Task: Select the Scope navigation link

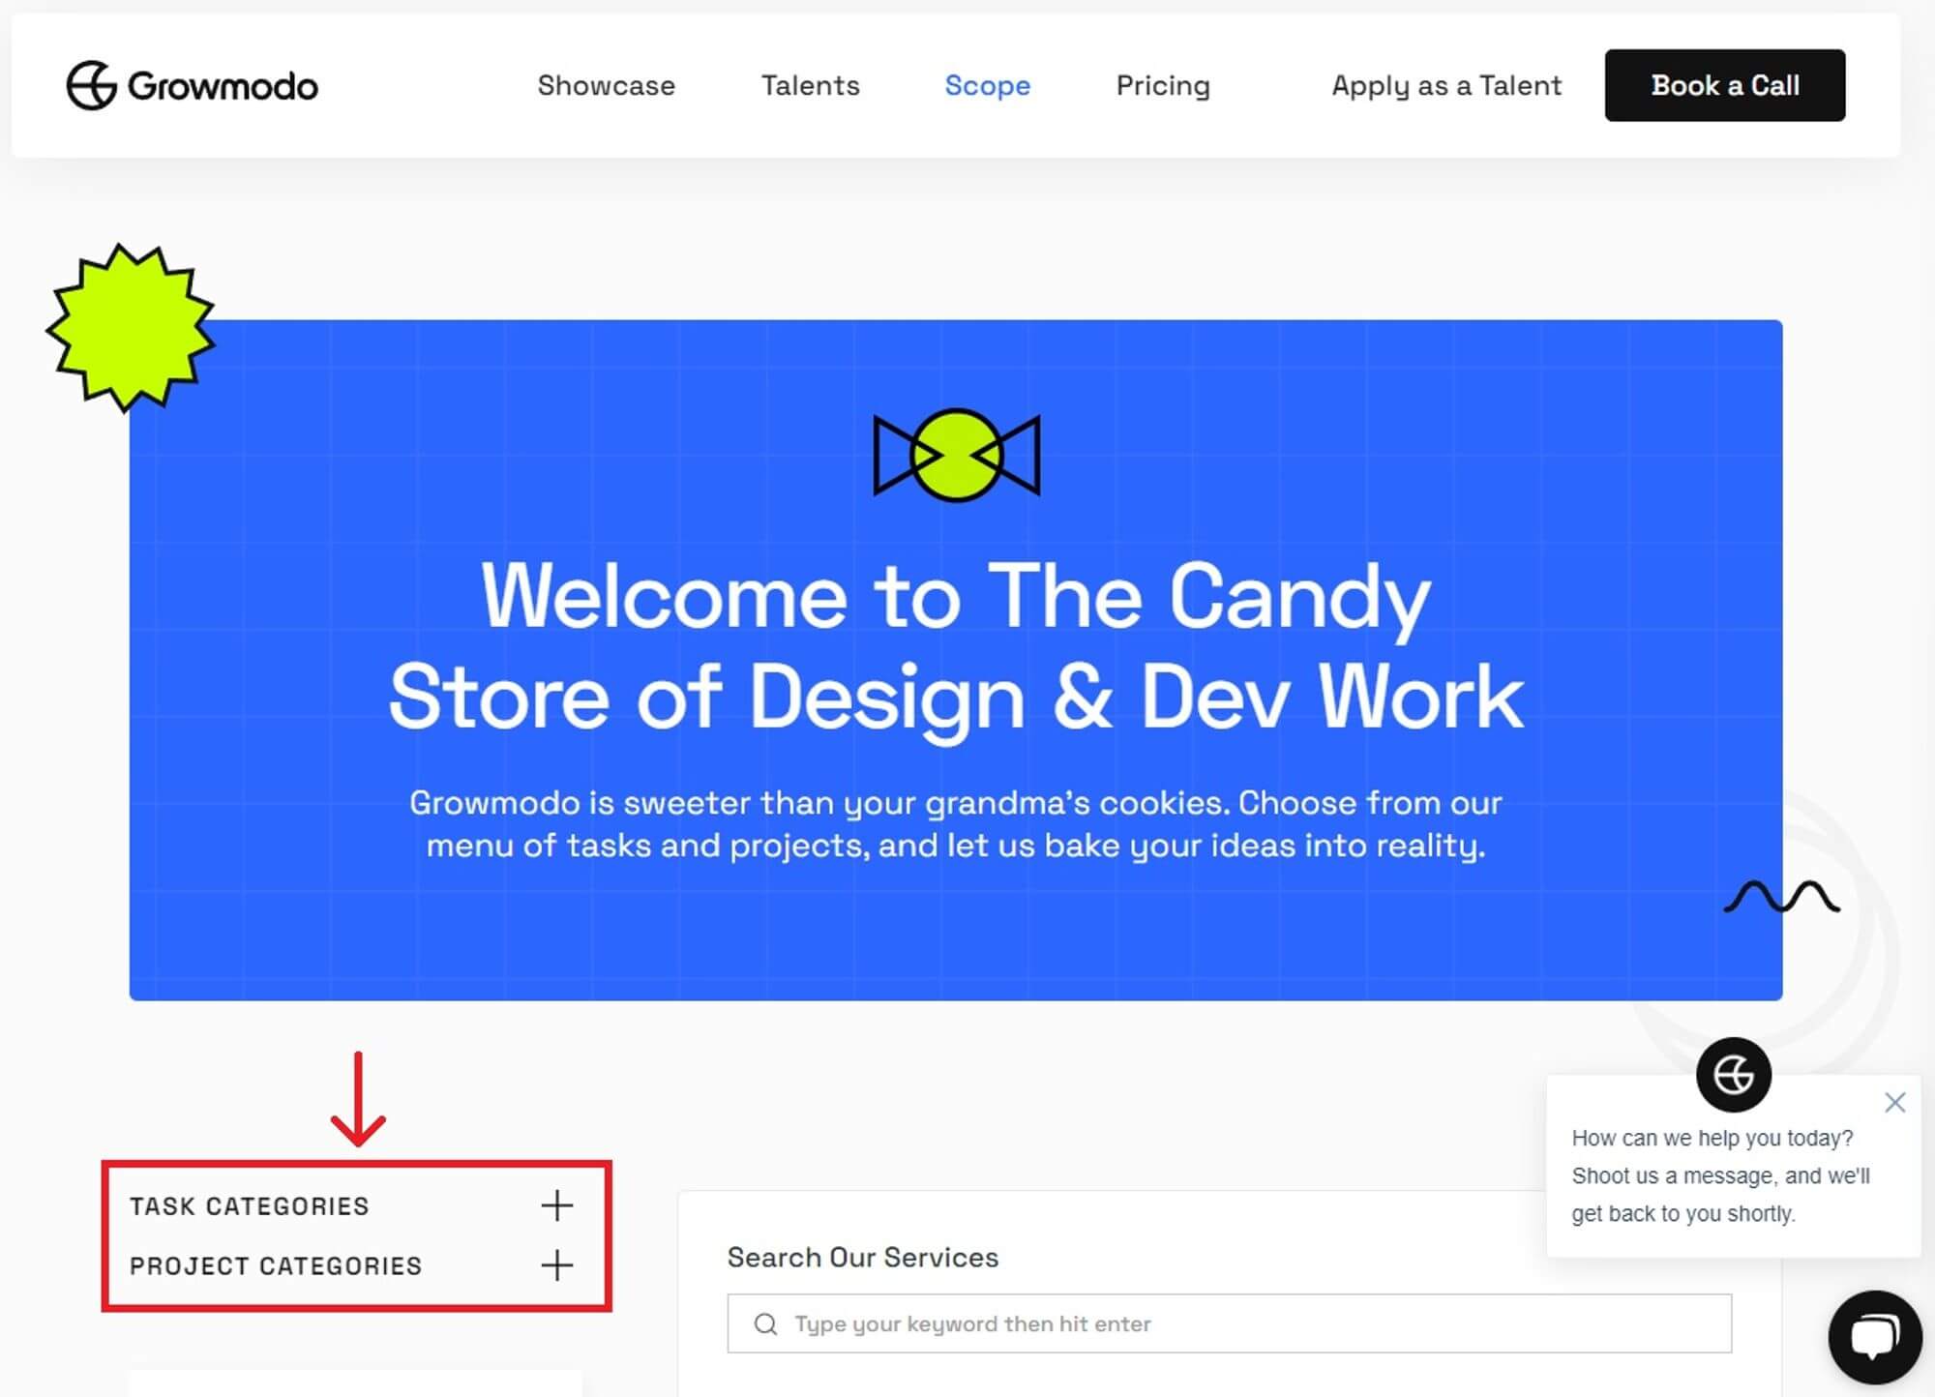Action: pyautogui.click(x=987, y=85)
